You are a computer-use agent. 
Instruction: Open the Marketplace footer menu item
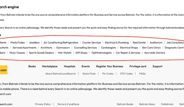point(50,66)
